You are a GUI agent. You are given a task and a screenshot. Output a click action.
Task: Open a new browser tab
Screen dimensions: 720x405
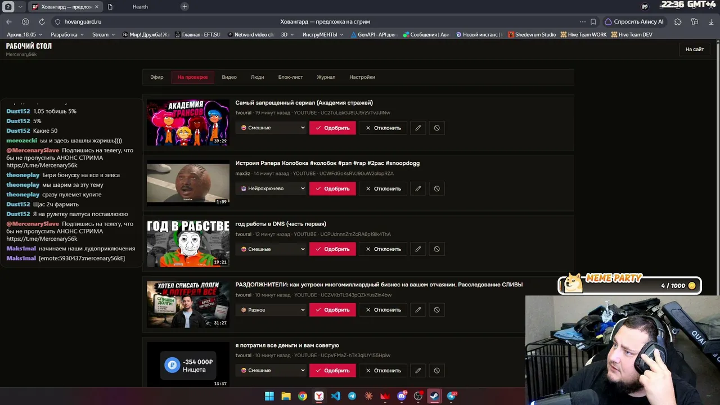tap(184, 7)
